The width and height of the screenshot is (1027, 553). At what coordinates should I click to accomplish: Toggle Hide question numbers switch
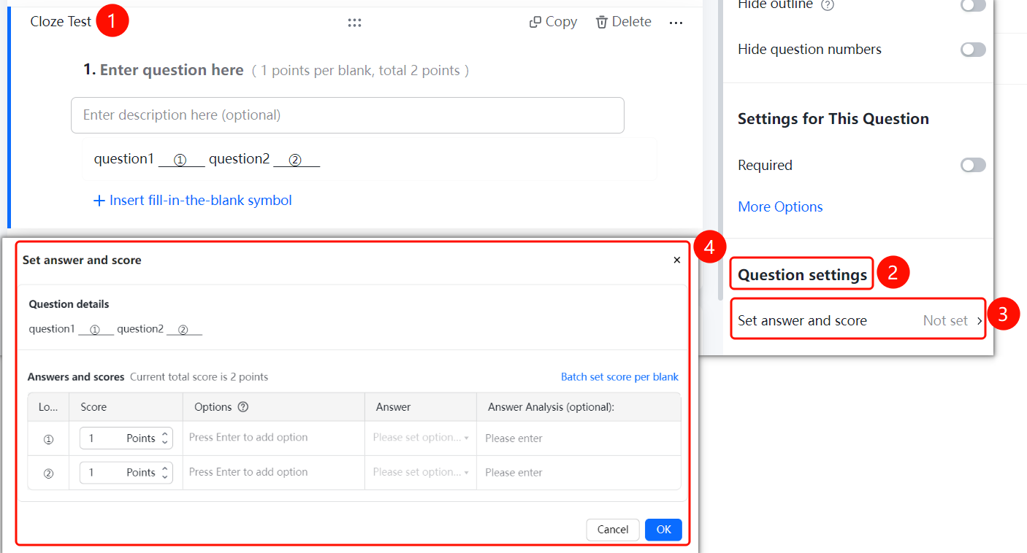tap(973, 50)
